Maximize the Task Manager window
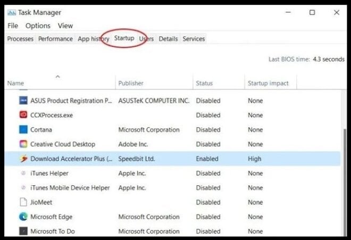351x240 pixels. (x=312, y=12)
